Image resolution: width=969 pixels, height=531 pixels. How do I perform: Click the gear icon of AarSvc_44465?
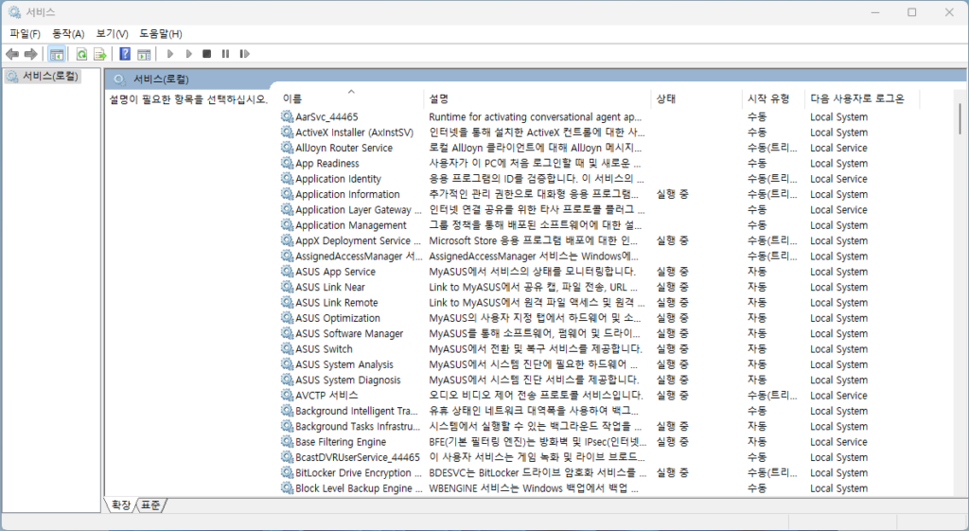[x=287, y=116]
